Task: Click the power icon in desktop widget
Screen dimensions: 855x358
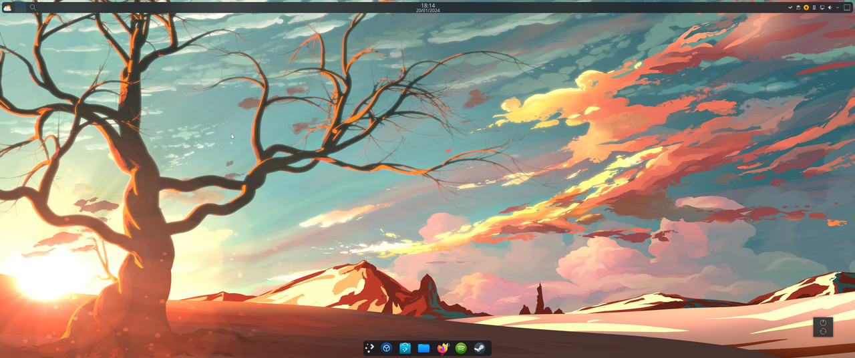Action: [823, 323]
